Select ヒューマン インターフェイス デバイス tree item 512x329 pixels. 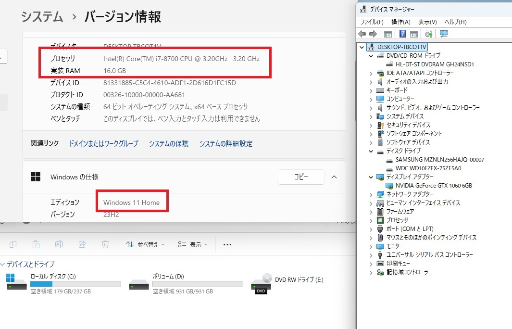[423, 203]
